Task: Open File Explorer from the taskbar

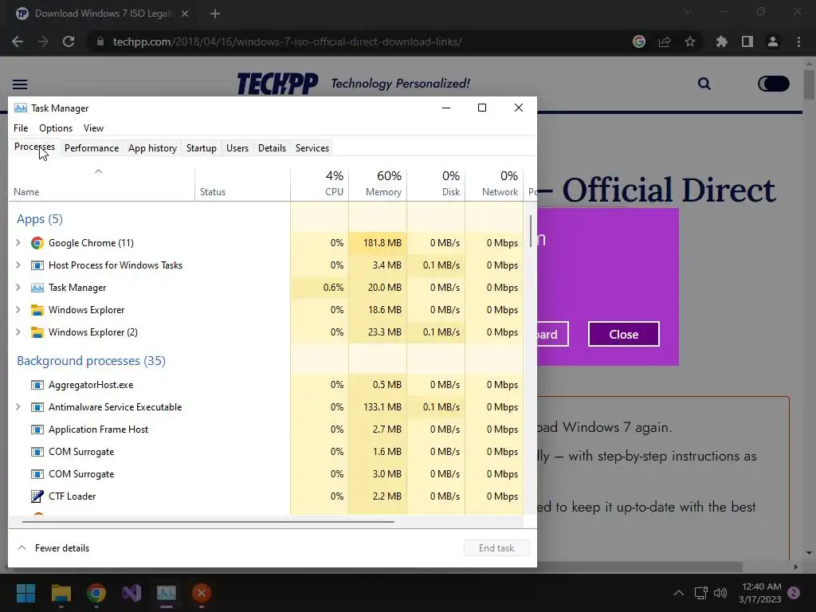Action: pos(61,593)
